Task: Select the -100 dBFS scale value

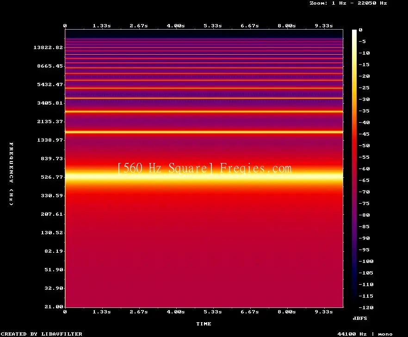Action: click(366, 261)
